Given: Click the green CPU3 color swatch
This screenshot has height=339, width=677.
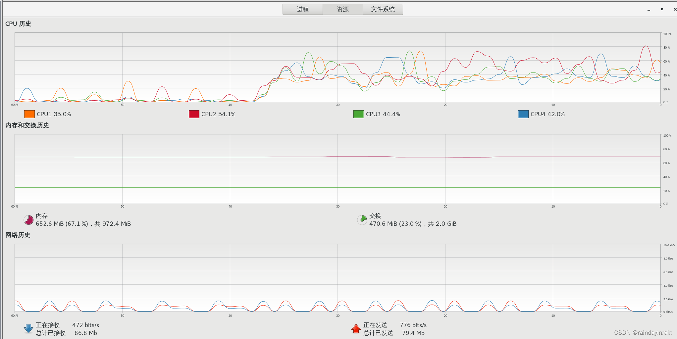Looking at the screenshot, I should [359, 114].
